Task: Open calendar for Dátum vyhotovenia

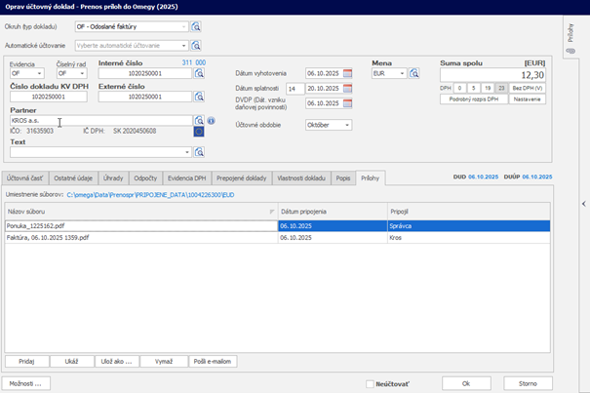Action: (346, 73)
